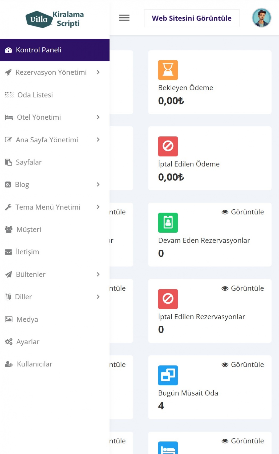
Task: Click the orange hourglass Bekleyen Ödeme icon
Action: click(x=168, y=70)
